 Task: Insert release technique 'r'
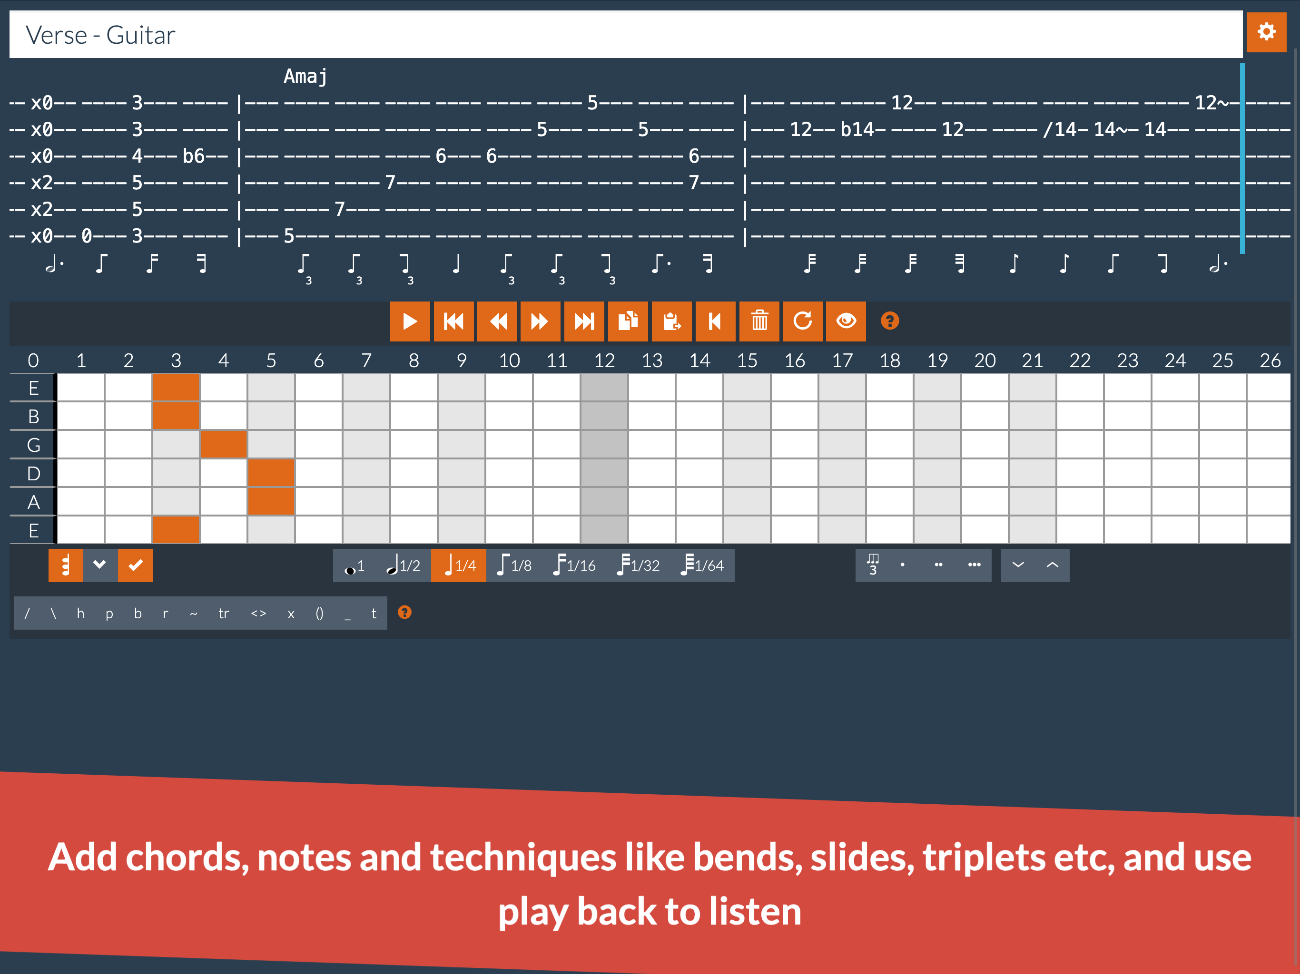165,614
